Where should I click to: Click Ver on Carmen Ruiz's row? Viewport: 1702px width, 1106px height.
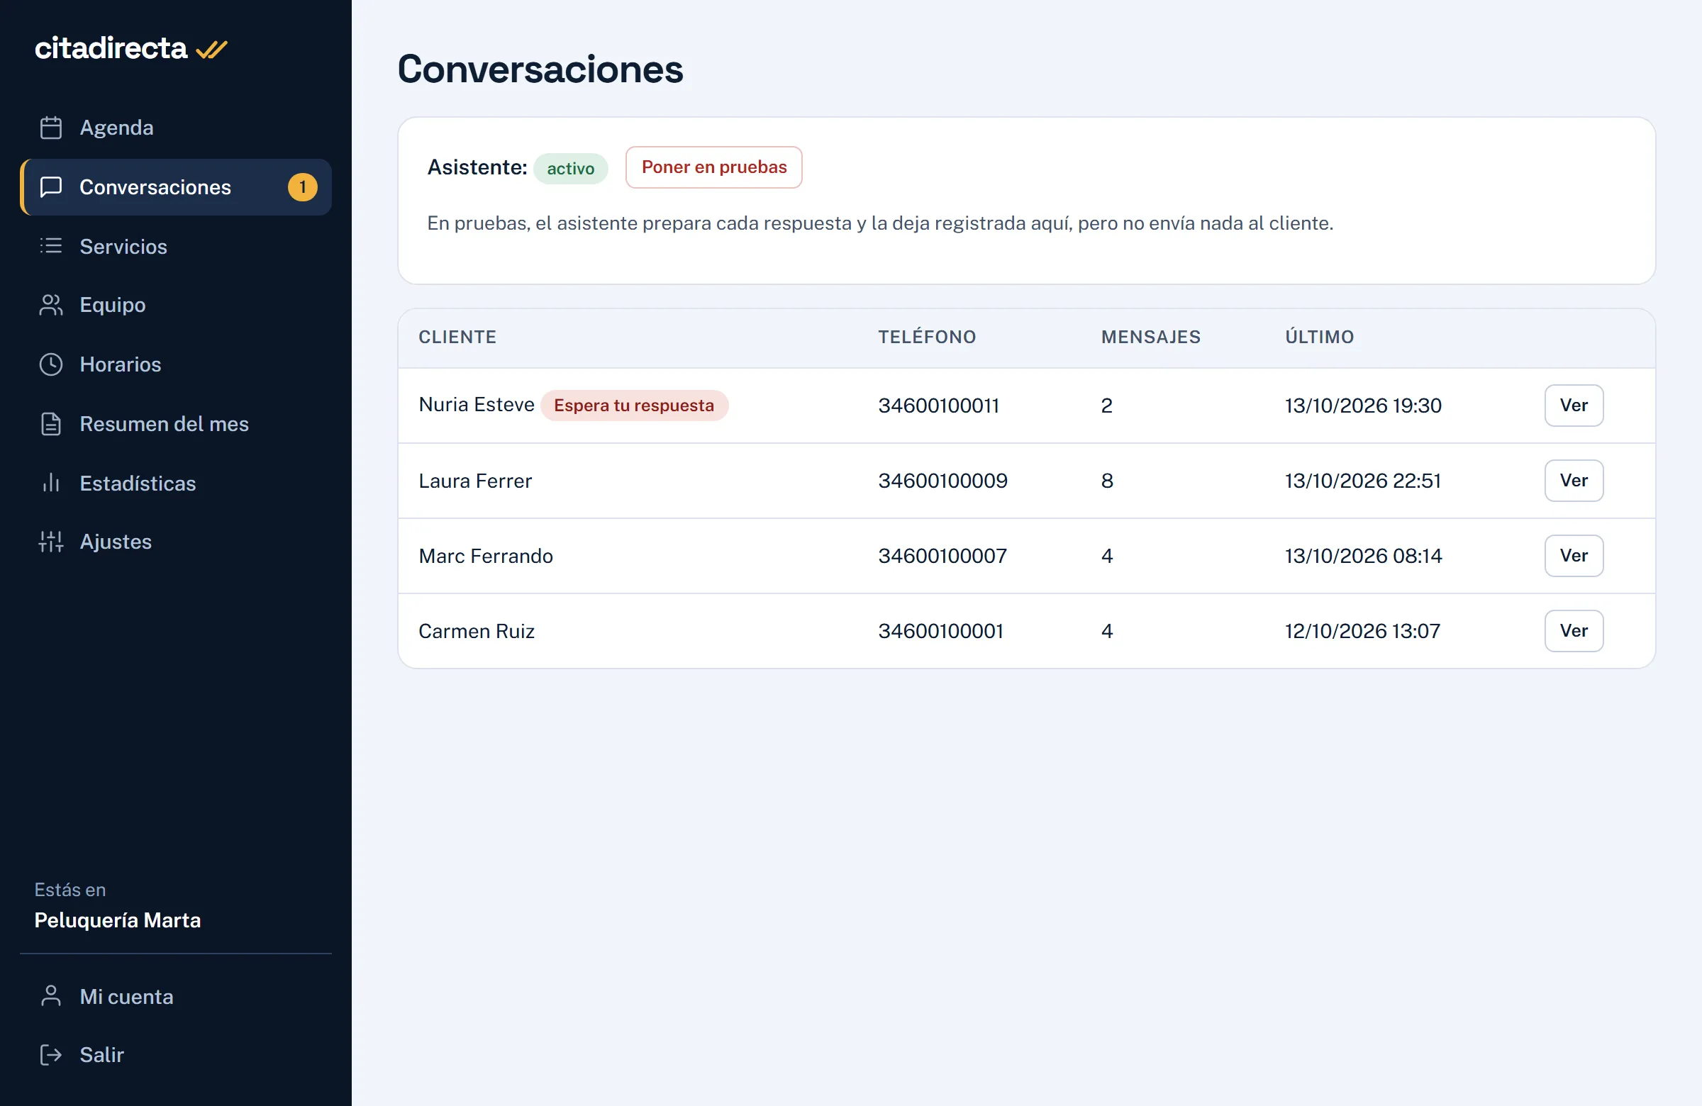click(1573, 630)
